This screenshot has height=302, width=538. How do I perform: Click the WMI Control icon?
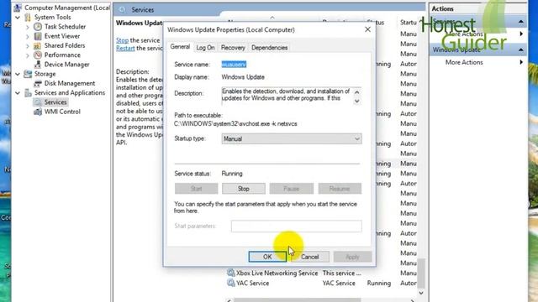(x=38, y=112)
